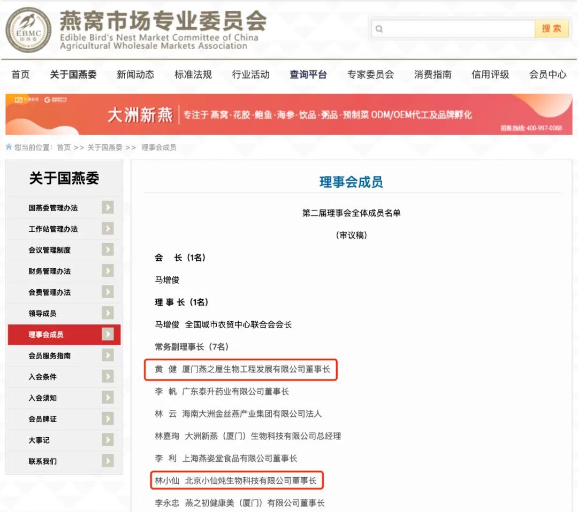Click arrow icon beside 国燕委管理办法
578x512 pixels.
[x=108, y=207]
